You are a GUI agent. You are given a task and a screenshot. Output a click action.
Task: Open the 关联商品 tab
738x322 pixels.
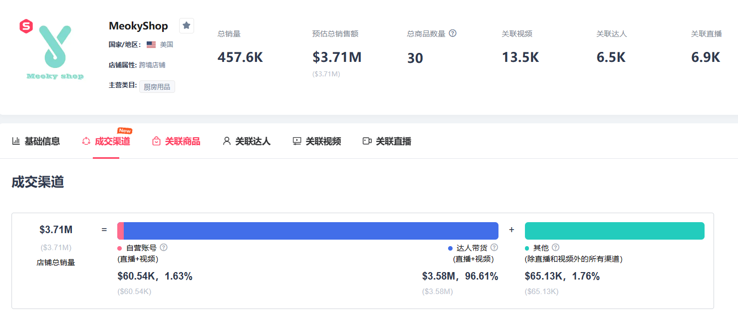[176, 141]
